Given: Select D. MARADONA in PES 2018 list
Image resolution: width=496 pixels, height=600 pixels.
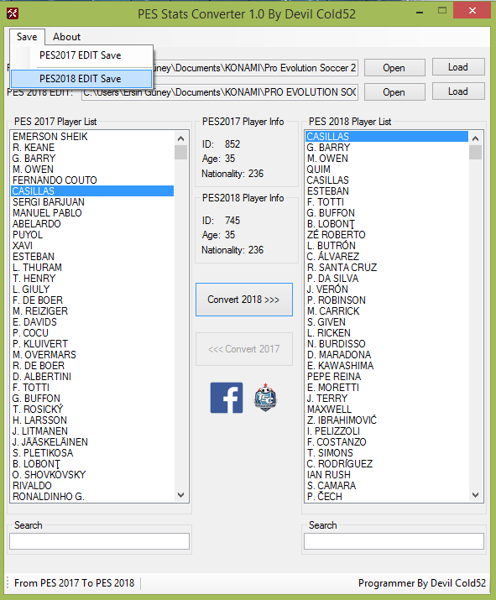Looking at the screenshot, I should 387,355.
